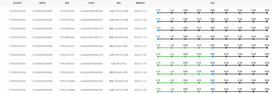Click 收箱 step dot in LSJA24U95PN064285 row
Screen dimensions: 272x94
[x=240, y=74]
